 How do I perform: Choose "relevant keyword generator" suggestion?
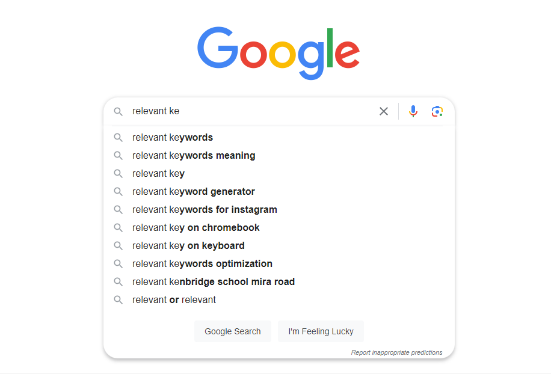coord(194,192)
